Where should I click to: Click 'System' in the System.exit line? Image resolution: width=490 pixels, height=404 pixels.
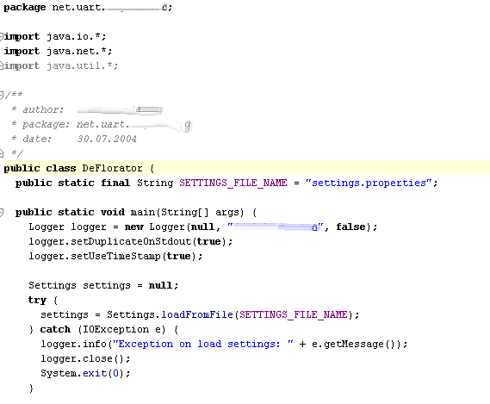(59, 373)
